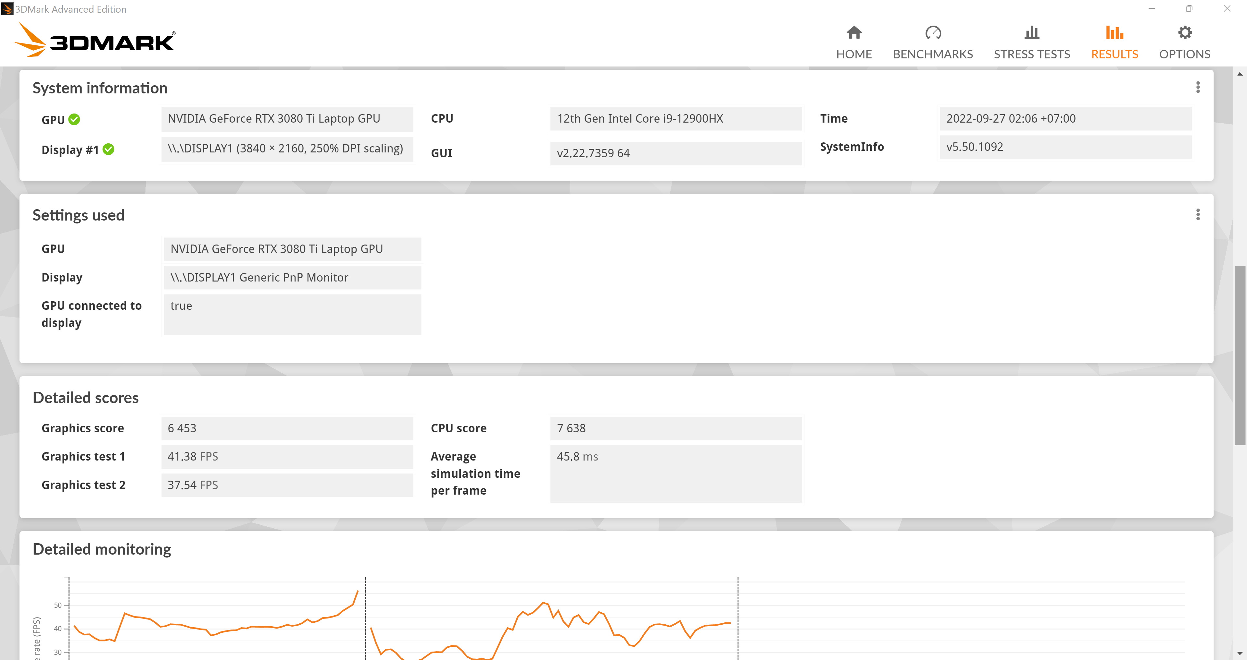Image resolution: width=1247 pixels, height=660 pixels.
Task: Click the Settings used heading
Action: pos(78,215)
